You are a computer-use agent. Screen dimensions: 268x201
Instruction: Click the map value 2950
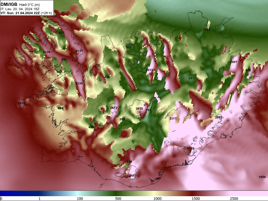139,109
